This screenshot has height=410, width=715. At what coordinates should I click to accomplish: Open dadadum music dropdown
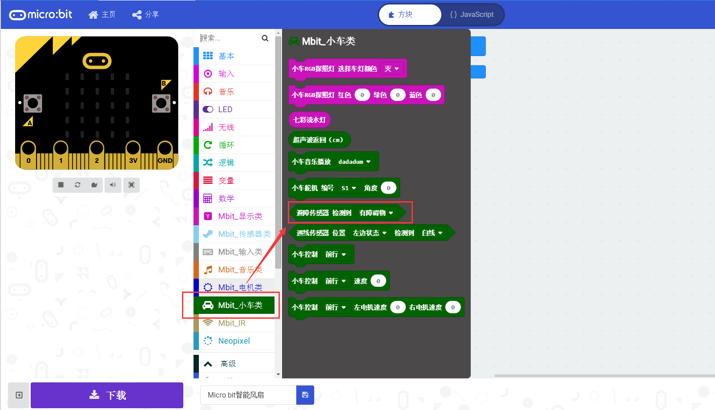tap(355, 162)
